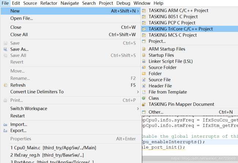Click the TASKING TriCore C/C++ Project icon
Image resolution: width=238 pixels, height=163 pixels.
click(x=144, y=29)
